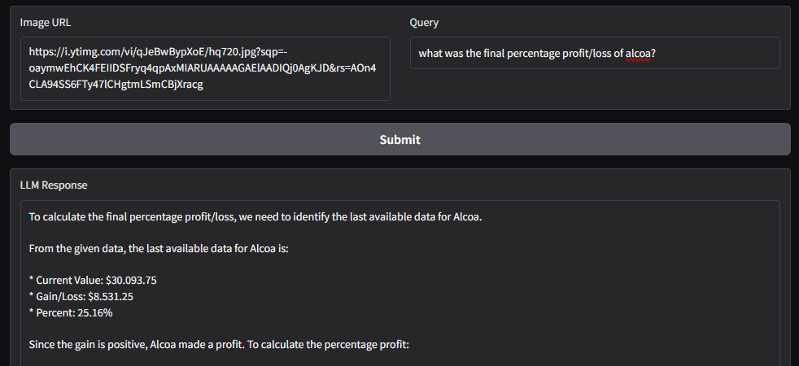Click the misspelled word alcoa in the query
799x366 pixels.
click(638, 53)
